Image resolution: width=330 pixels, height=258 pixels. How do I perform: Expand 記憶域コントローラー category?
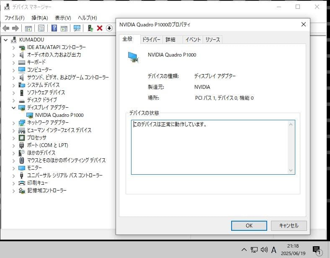[x=14, y=191]
